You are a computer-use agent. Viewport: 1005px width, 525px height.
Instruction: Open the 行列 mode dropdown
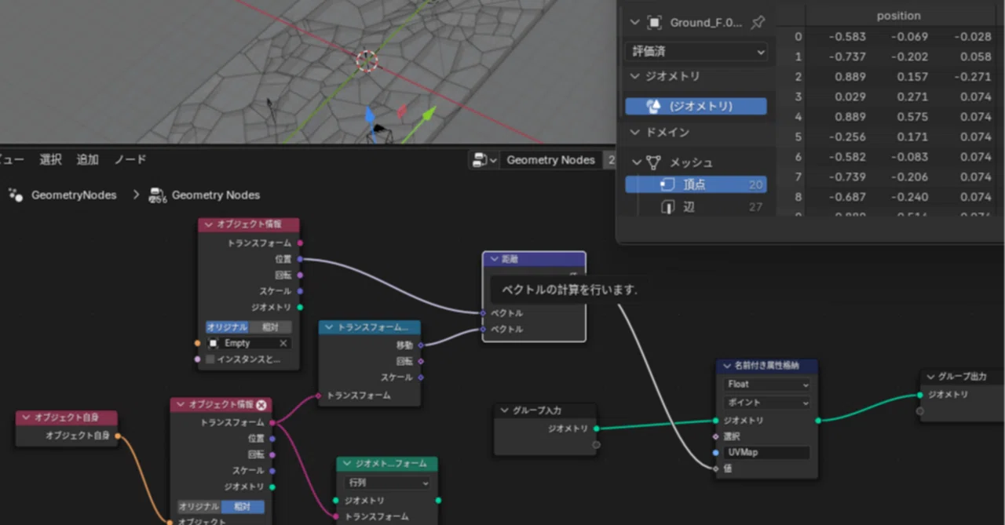pyautogui.click(x=388, y=483)
